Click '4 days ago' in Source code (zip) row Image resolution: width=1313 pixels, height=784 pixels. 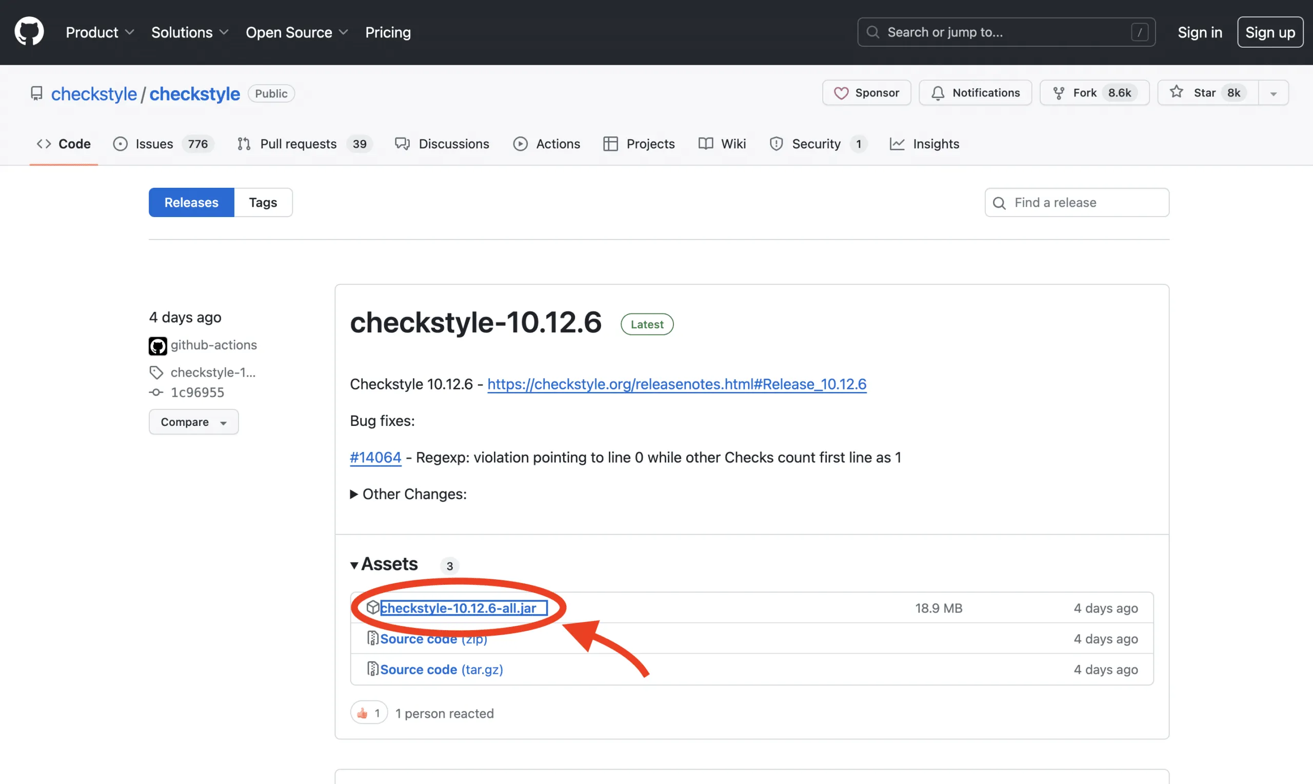(x=1105, y=639)
